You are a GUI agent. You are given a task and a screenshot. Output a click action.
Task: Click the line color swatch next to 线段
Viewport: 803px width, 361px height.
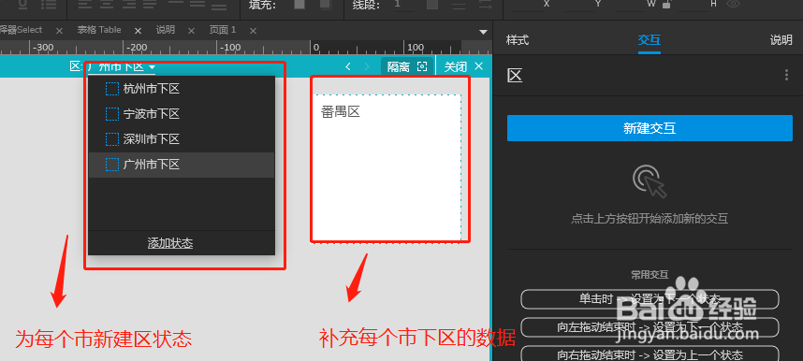pyautogui.click(x=432, y=5)
